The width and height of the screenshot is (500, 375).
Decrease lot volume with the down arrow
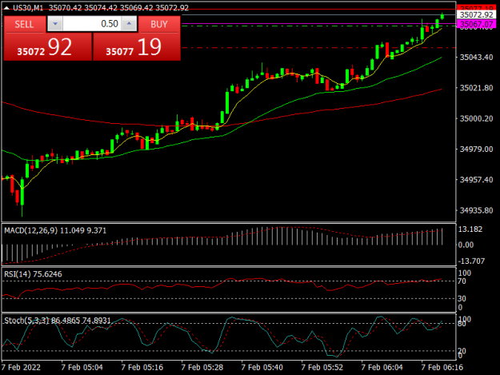55,24
